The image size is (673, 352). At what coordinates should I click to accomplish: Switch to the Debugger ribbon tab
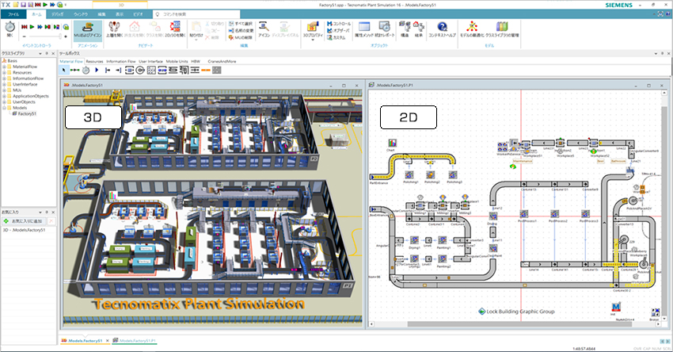[x=58, y=14]
